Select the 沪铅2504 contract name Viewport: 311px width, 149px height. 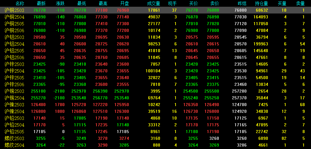pyautogui.click(x=14, y=125)
